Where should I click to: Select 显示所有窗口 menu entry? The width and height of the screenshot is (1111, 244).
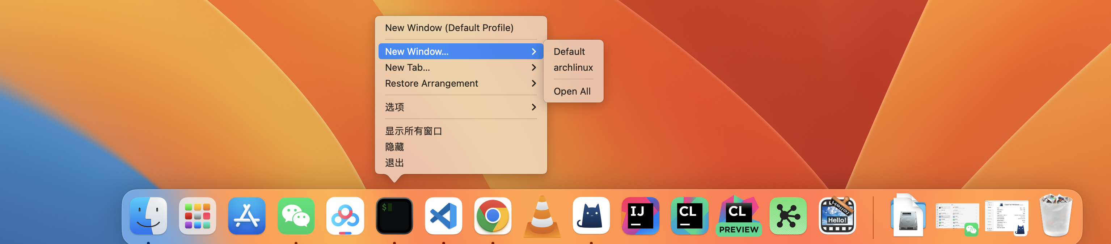(x=413, y=131)
